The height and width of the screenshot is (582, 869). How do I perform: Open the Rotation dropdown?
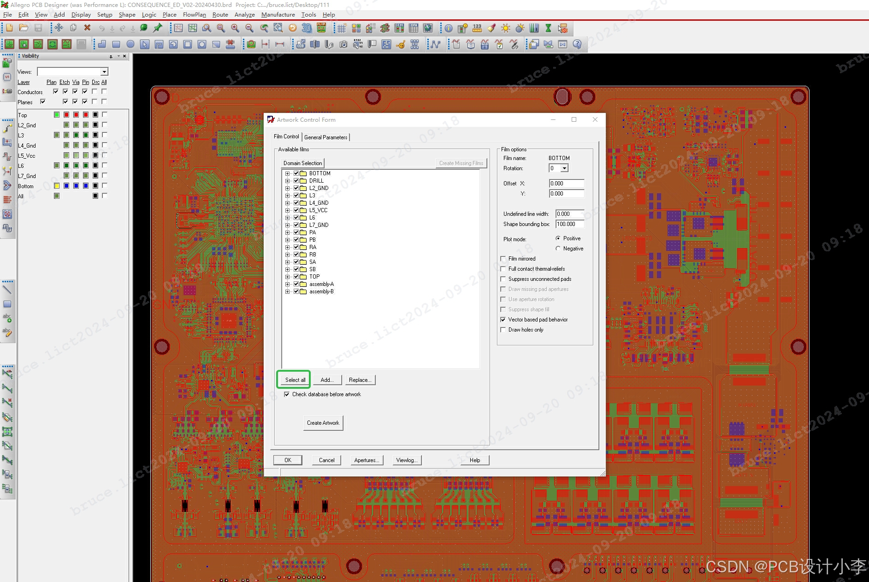pyautogui.click(x=564, y=168)
